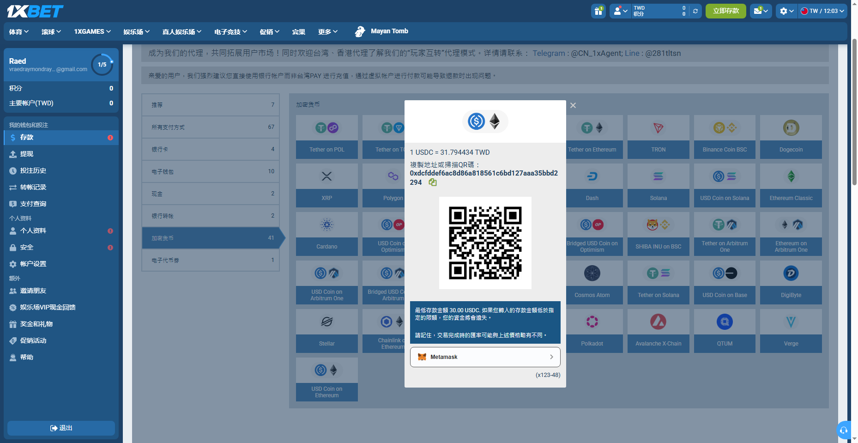858x443 pixels.
Task: Click the page vertical scrollbar
Action: (854, 112)
